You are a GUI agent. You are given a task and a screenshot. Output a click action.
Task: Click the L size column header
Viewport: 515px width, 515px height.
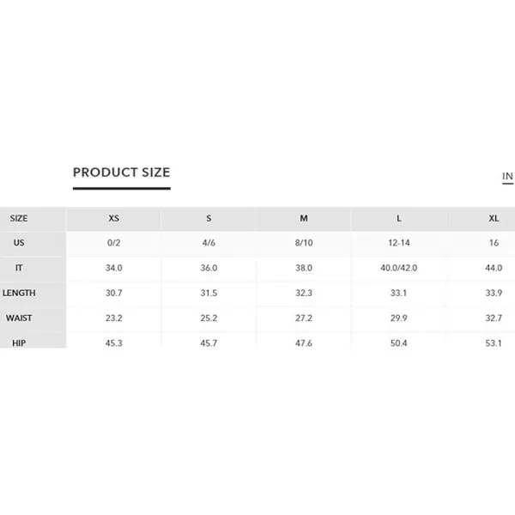(399, 218)
